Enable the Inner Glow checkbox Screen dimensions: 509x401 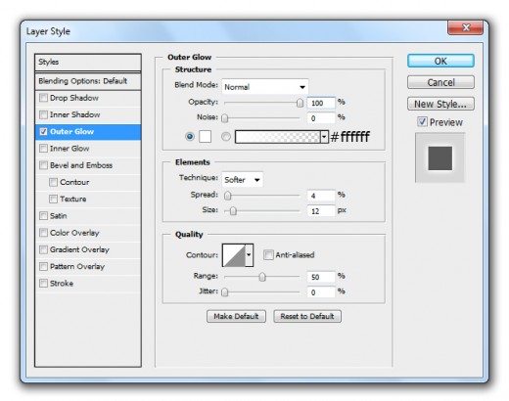pyautogui.click(x=43, y=149)
